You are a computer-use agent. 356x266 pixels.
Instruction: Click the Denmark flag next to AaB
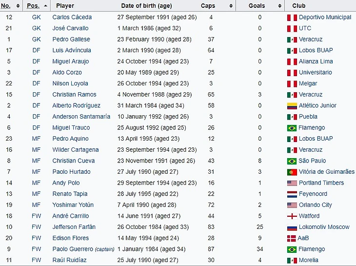click(x=292, y=239)
